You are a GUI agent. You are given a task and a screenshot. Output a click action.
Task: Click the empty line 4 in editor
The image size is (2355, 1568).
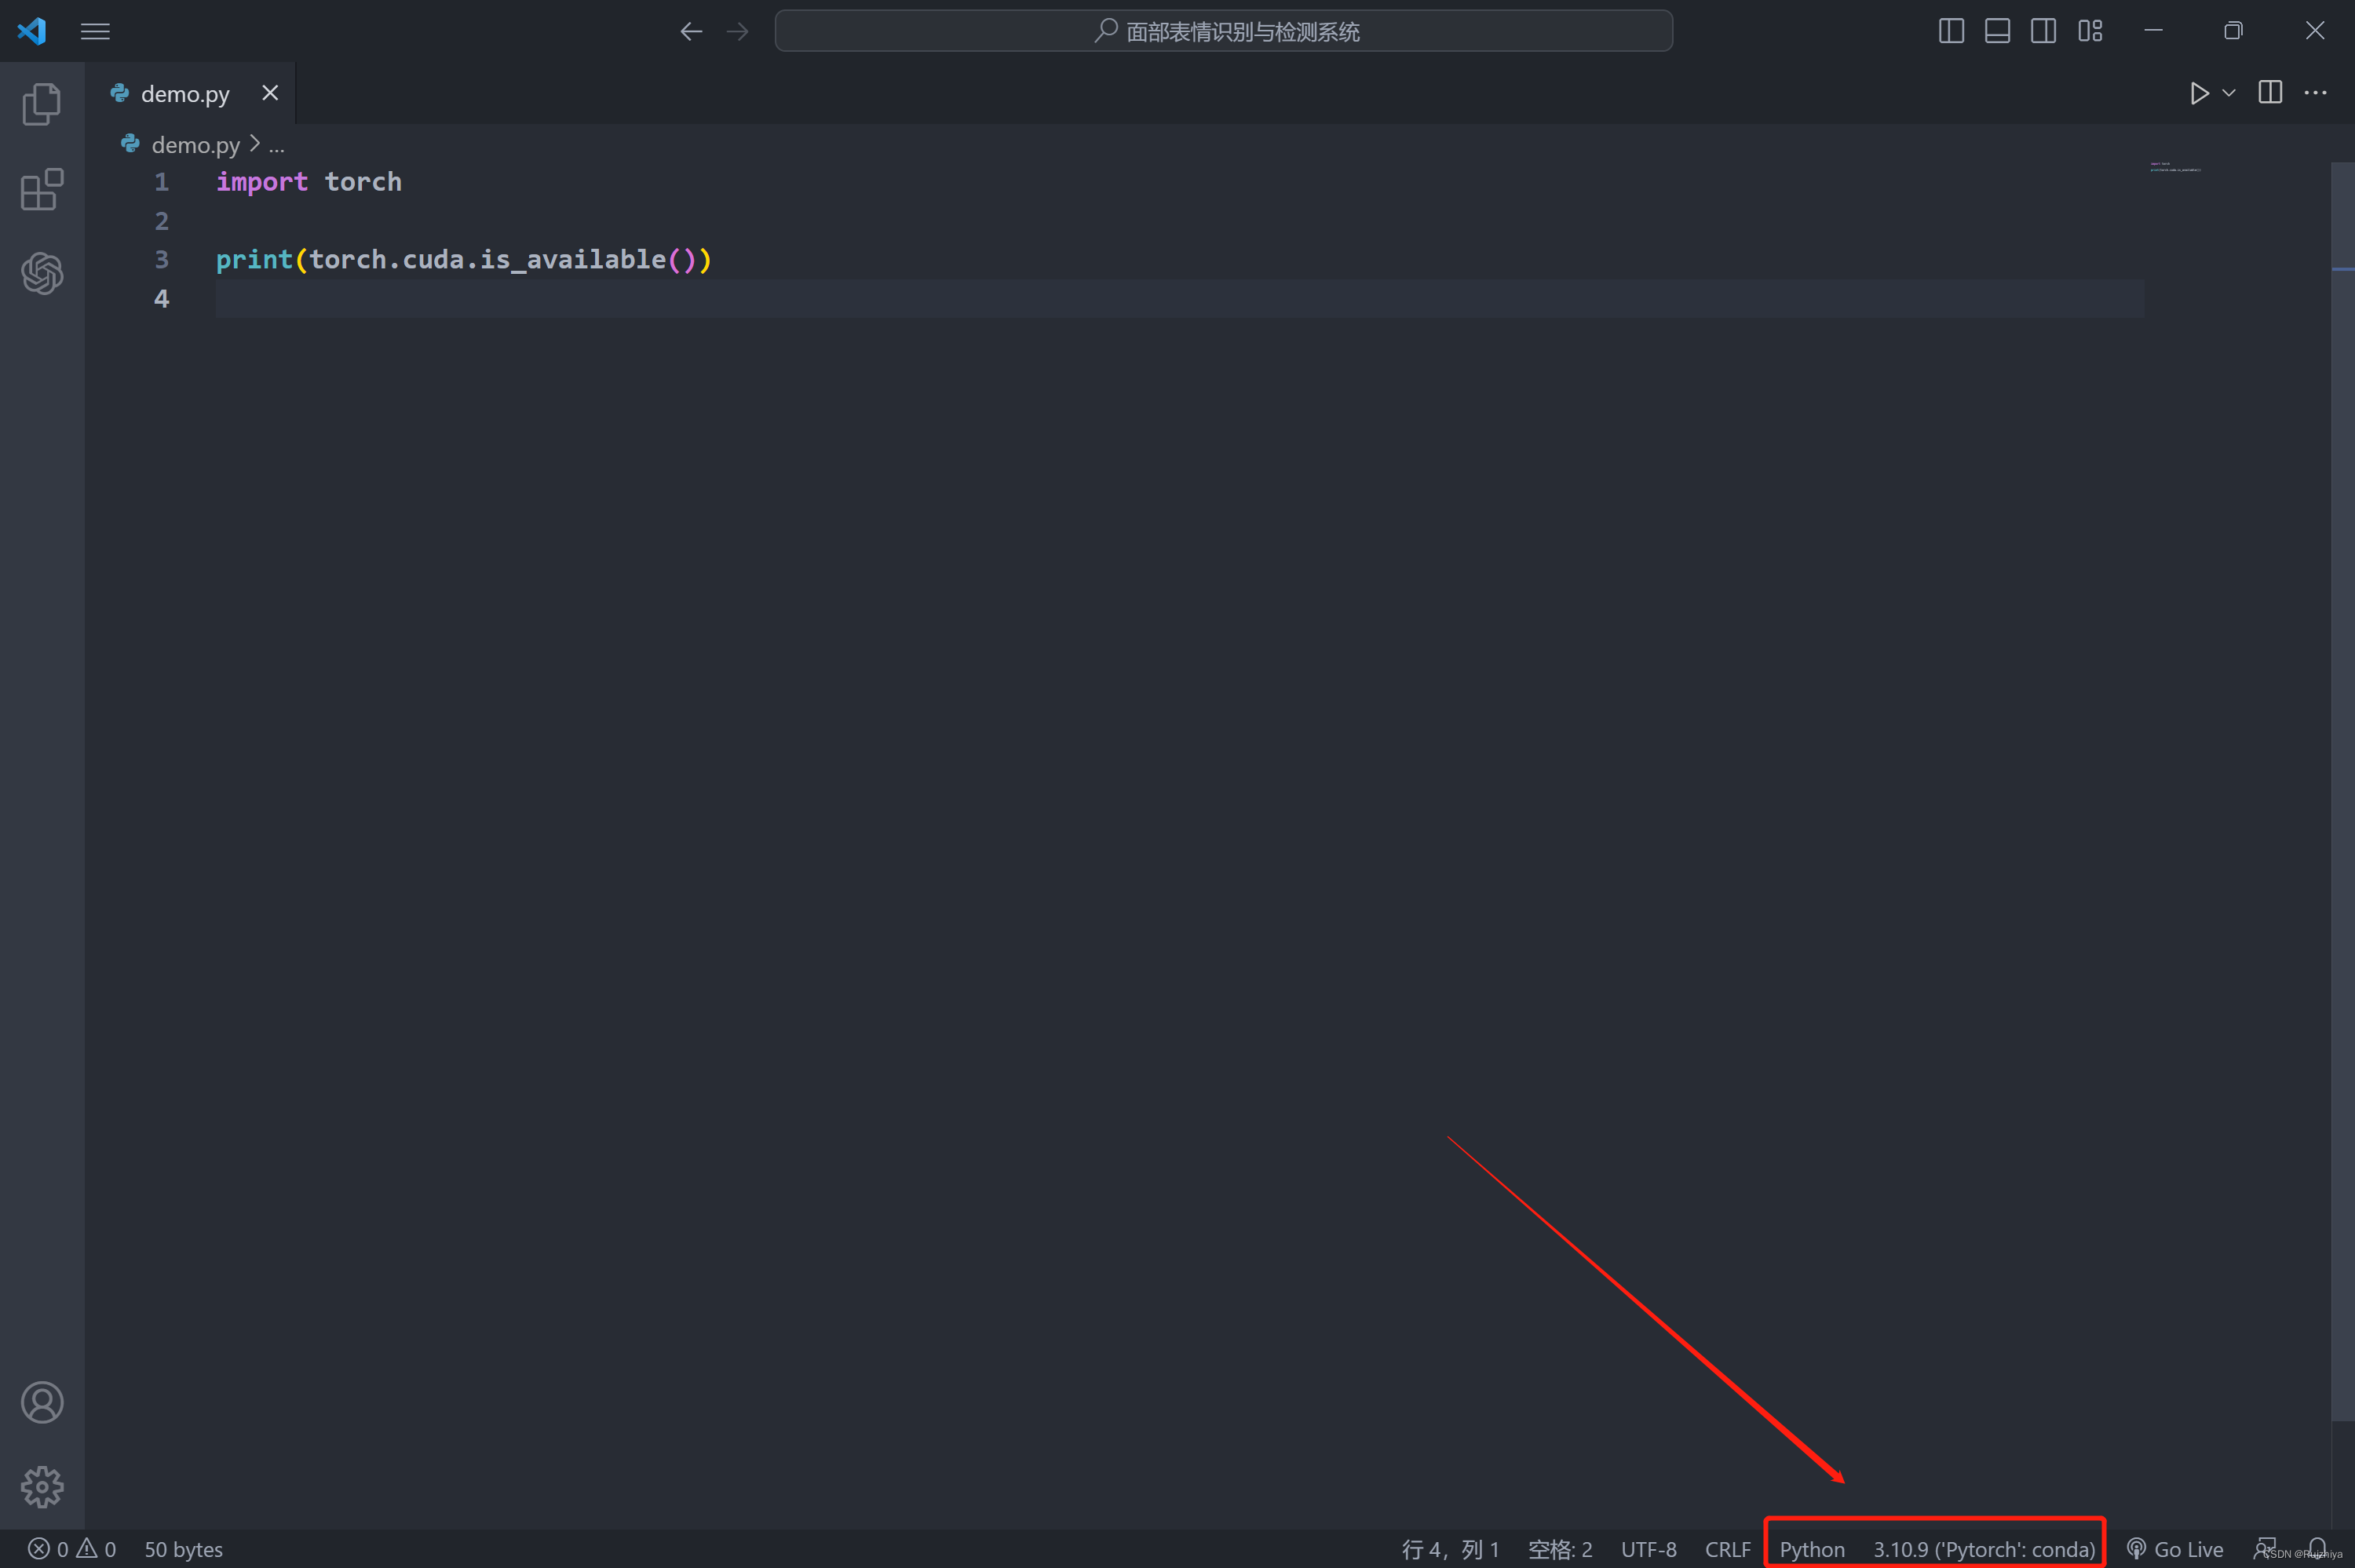click(1180, 299)
